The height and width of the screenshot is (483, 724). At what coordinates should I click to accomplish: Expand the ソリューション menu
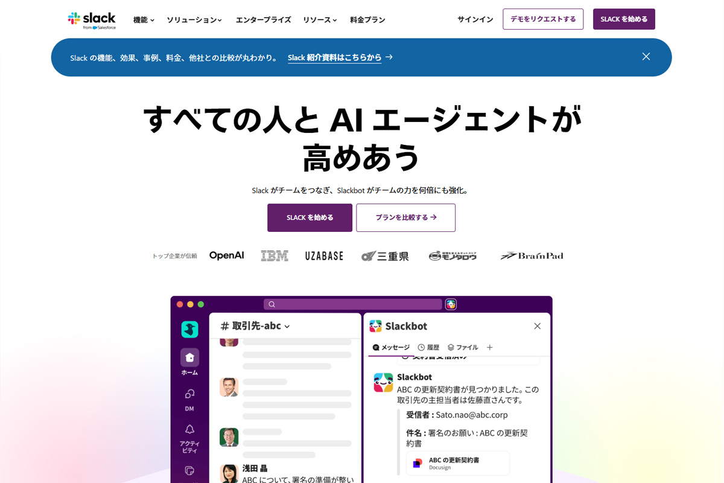194,20
